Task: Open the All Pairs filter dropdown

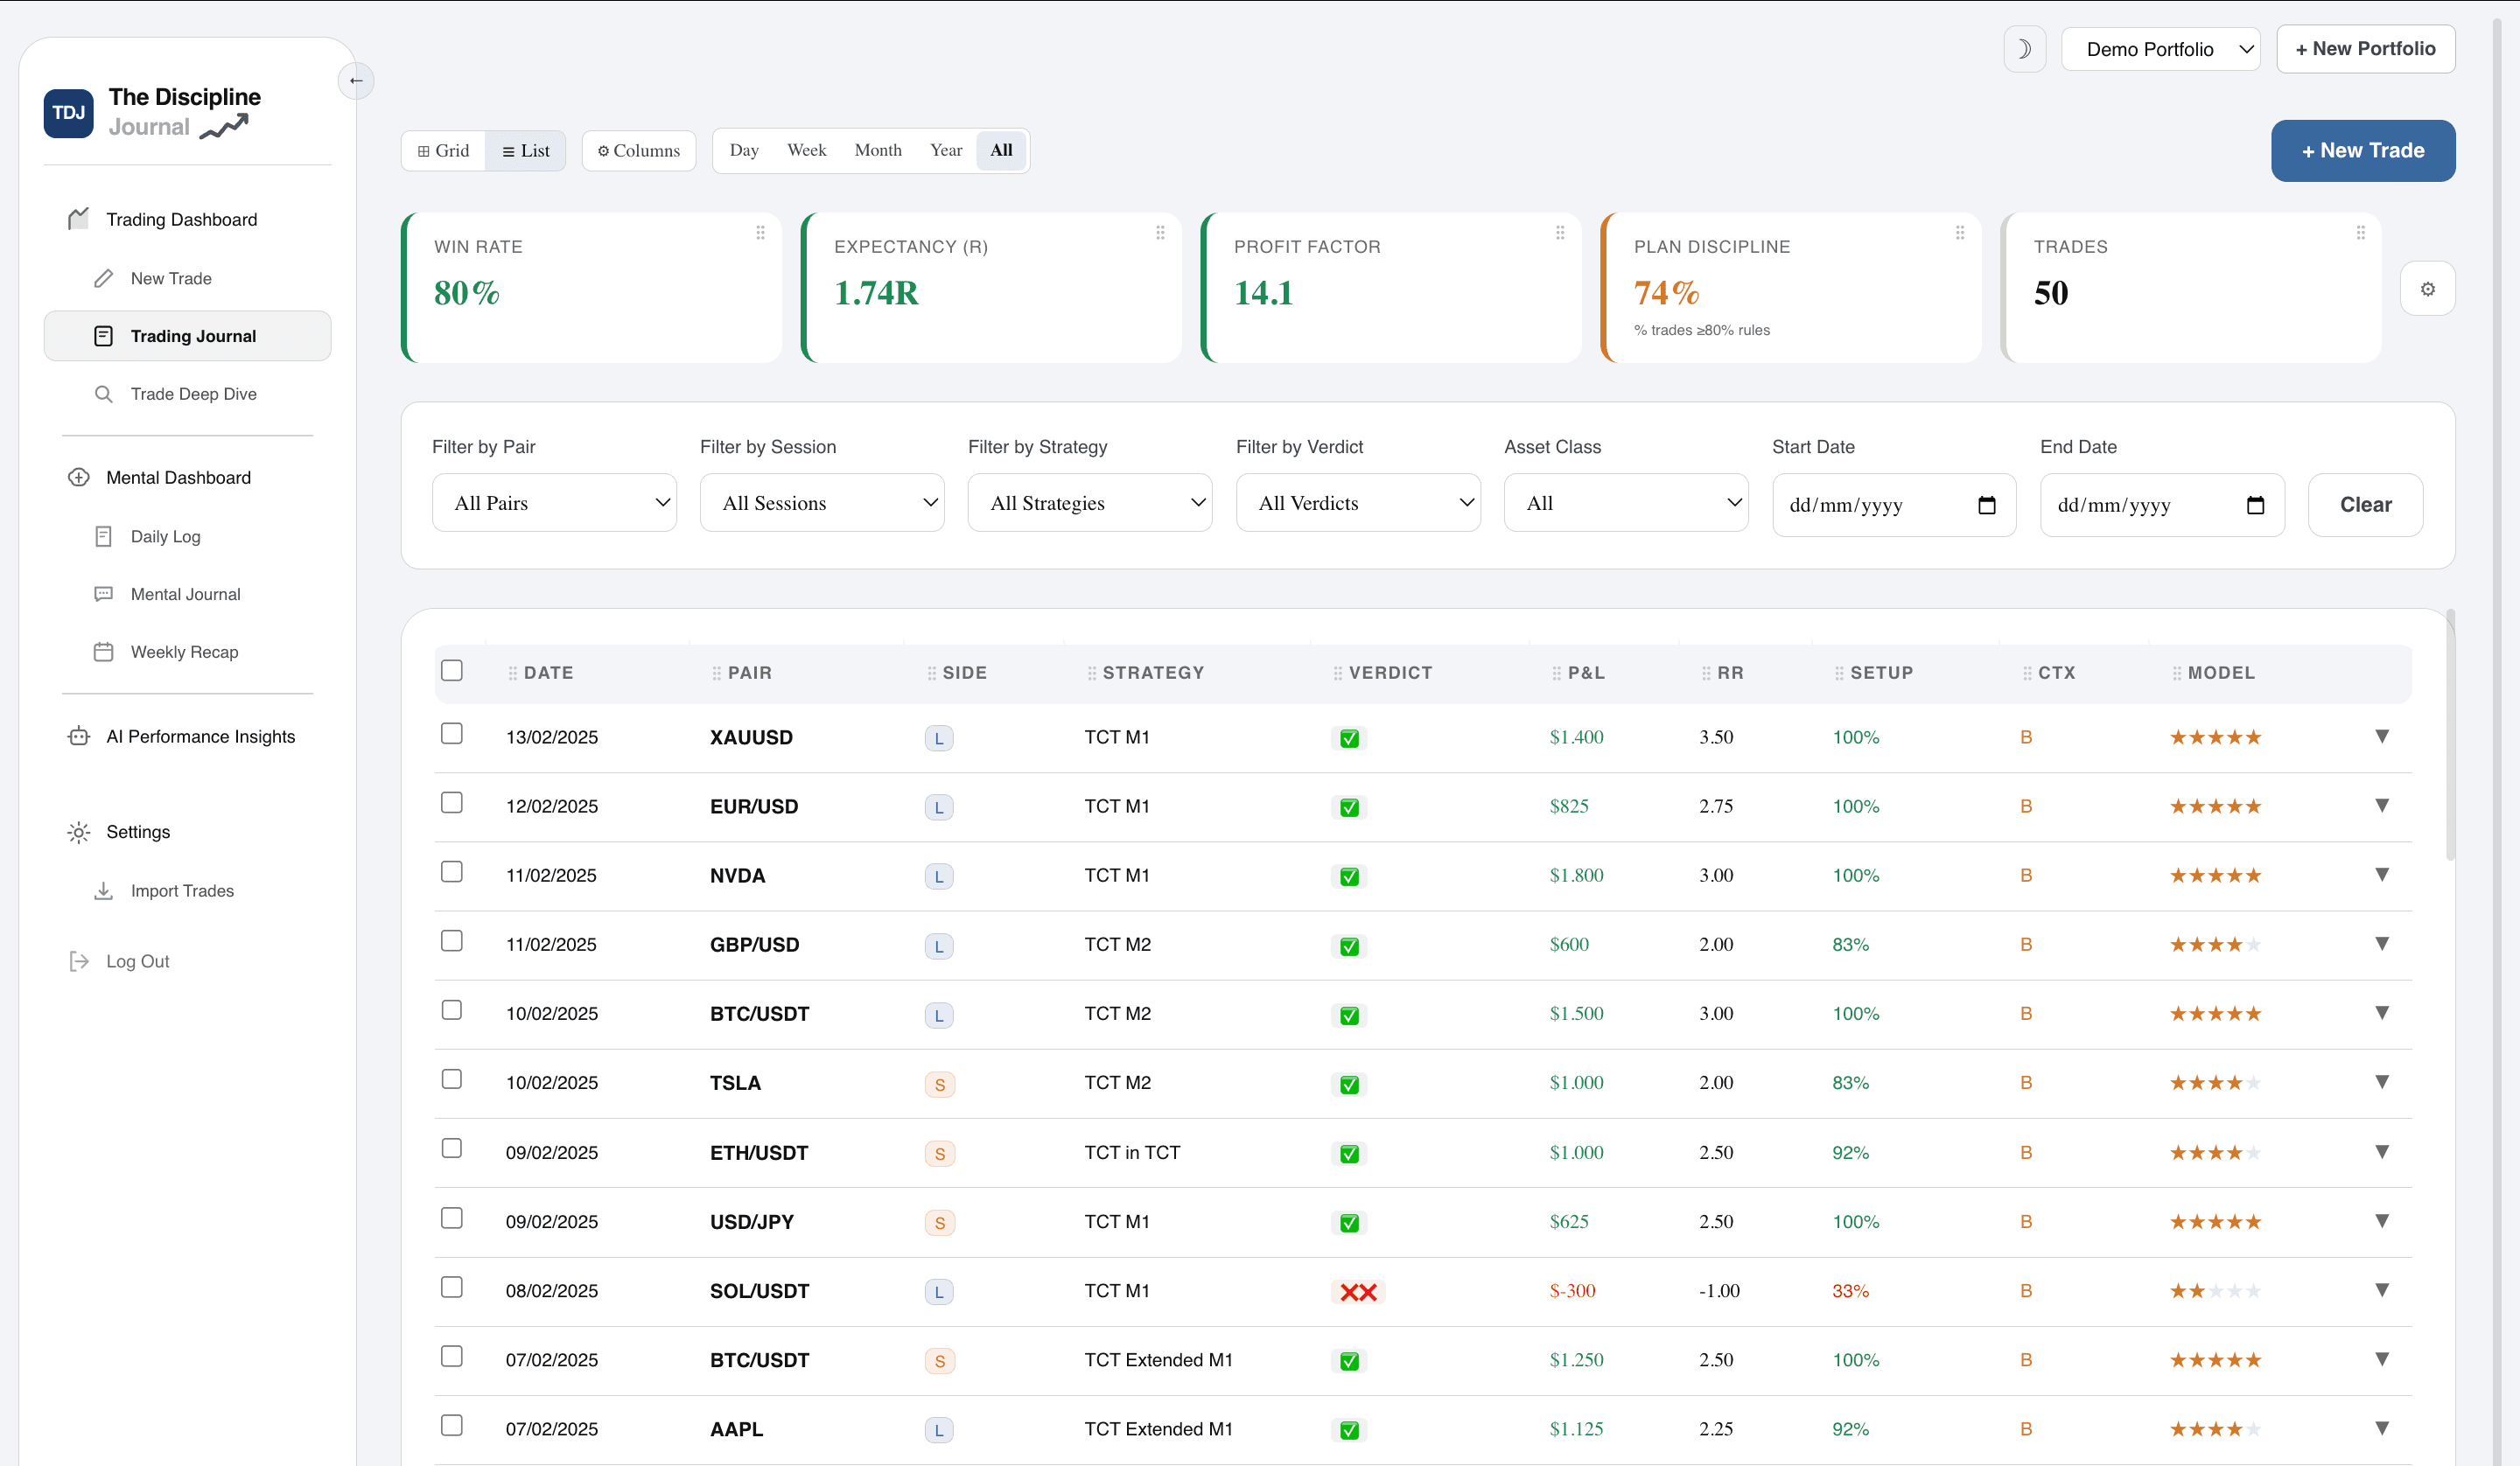Action: (x=554, y=502)
